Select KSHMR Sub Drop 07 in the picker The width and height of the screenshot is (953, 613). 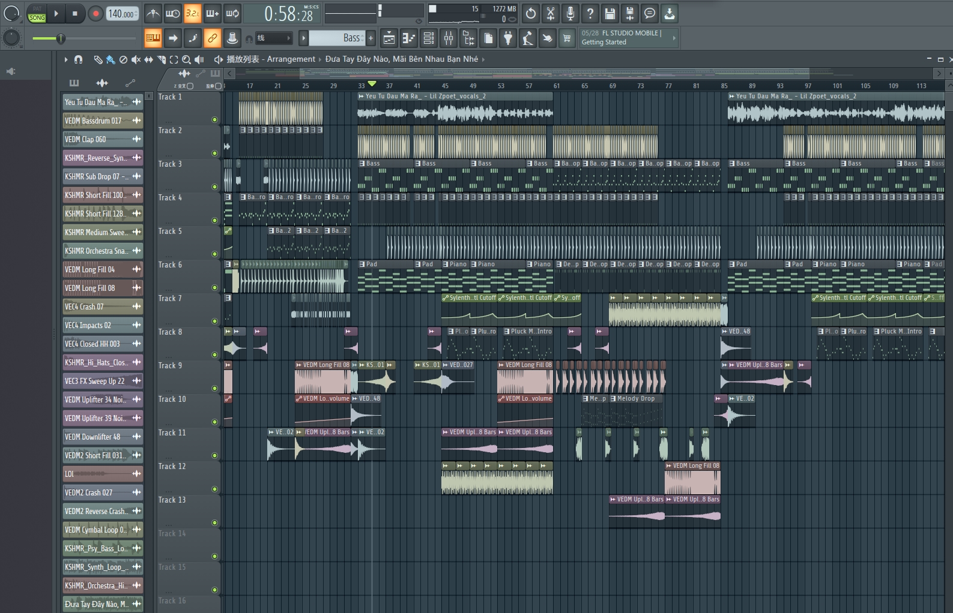103,176
